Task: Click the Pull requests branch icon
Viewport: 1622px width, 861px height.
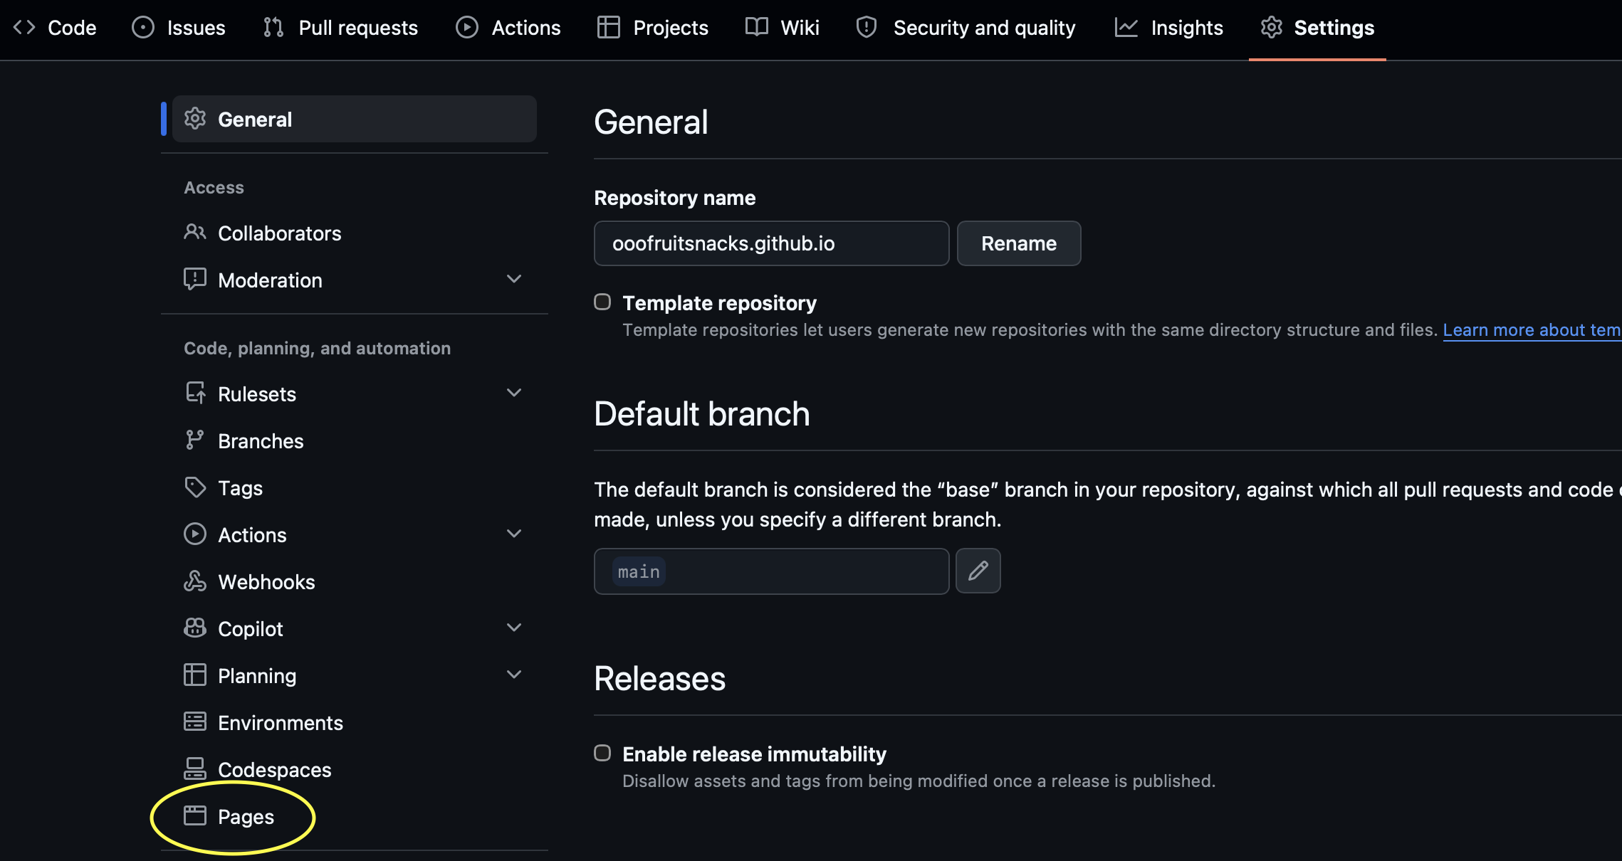Action: coord(273,27)
